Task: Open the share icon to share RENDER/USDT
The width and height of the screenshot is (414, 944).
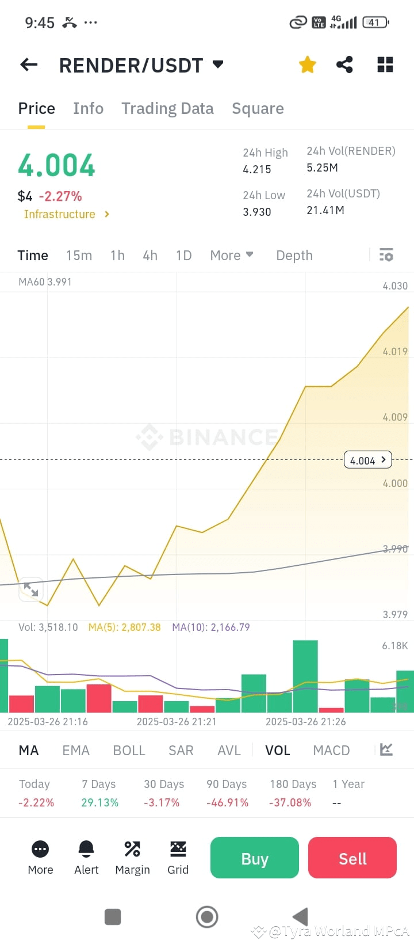Action: pyautogui.click(x=344, y=64)
